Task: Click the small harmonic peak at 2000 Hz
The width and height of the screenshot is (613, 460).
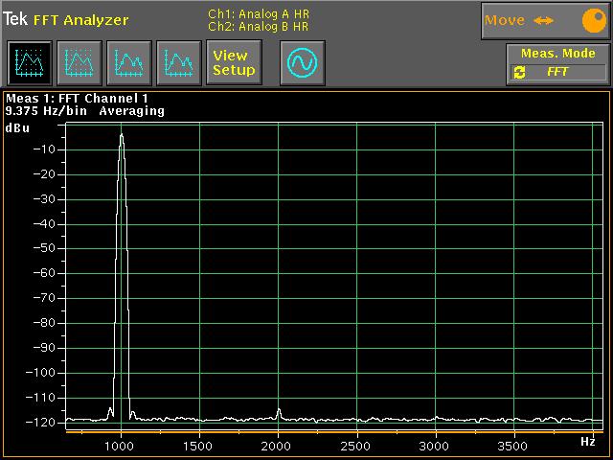Action: pyautogui.click(x=279, y=411)
